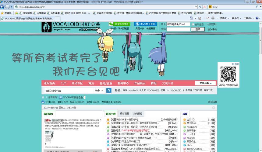Close the QR code panel
Viewport: 262px width, 152px height.
(235, 64)
